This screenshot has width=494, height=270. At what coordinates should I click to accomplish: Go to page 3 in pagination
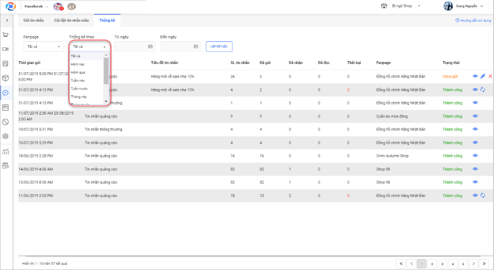click(x=442, y=264)
